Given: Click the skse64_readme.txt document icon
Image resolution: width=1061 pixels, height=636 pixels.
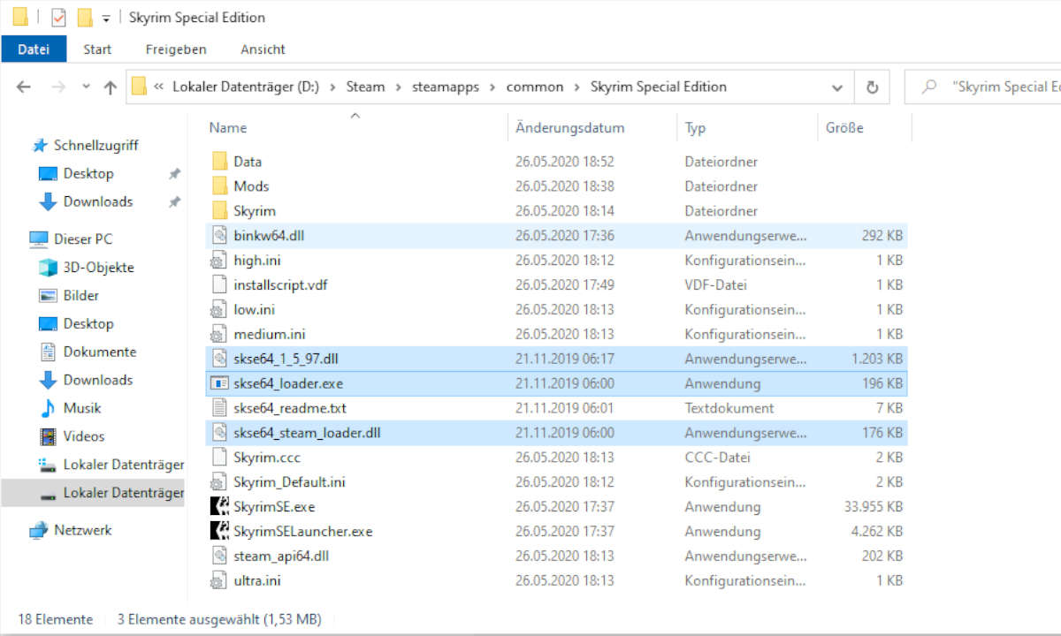Looking at the screenshot, I should 219,408.
